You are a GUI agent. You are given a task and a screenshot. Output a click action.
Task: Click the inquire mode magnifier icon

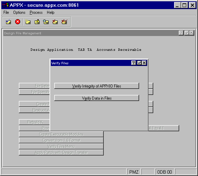(46, 22)
